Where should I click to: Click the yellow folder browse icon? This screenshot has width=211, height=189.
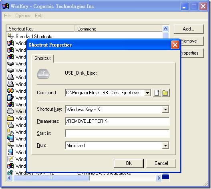pyautogui.click(x=165, y=93)
